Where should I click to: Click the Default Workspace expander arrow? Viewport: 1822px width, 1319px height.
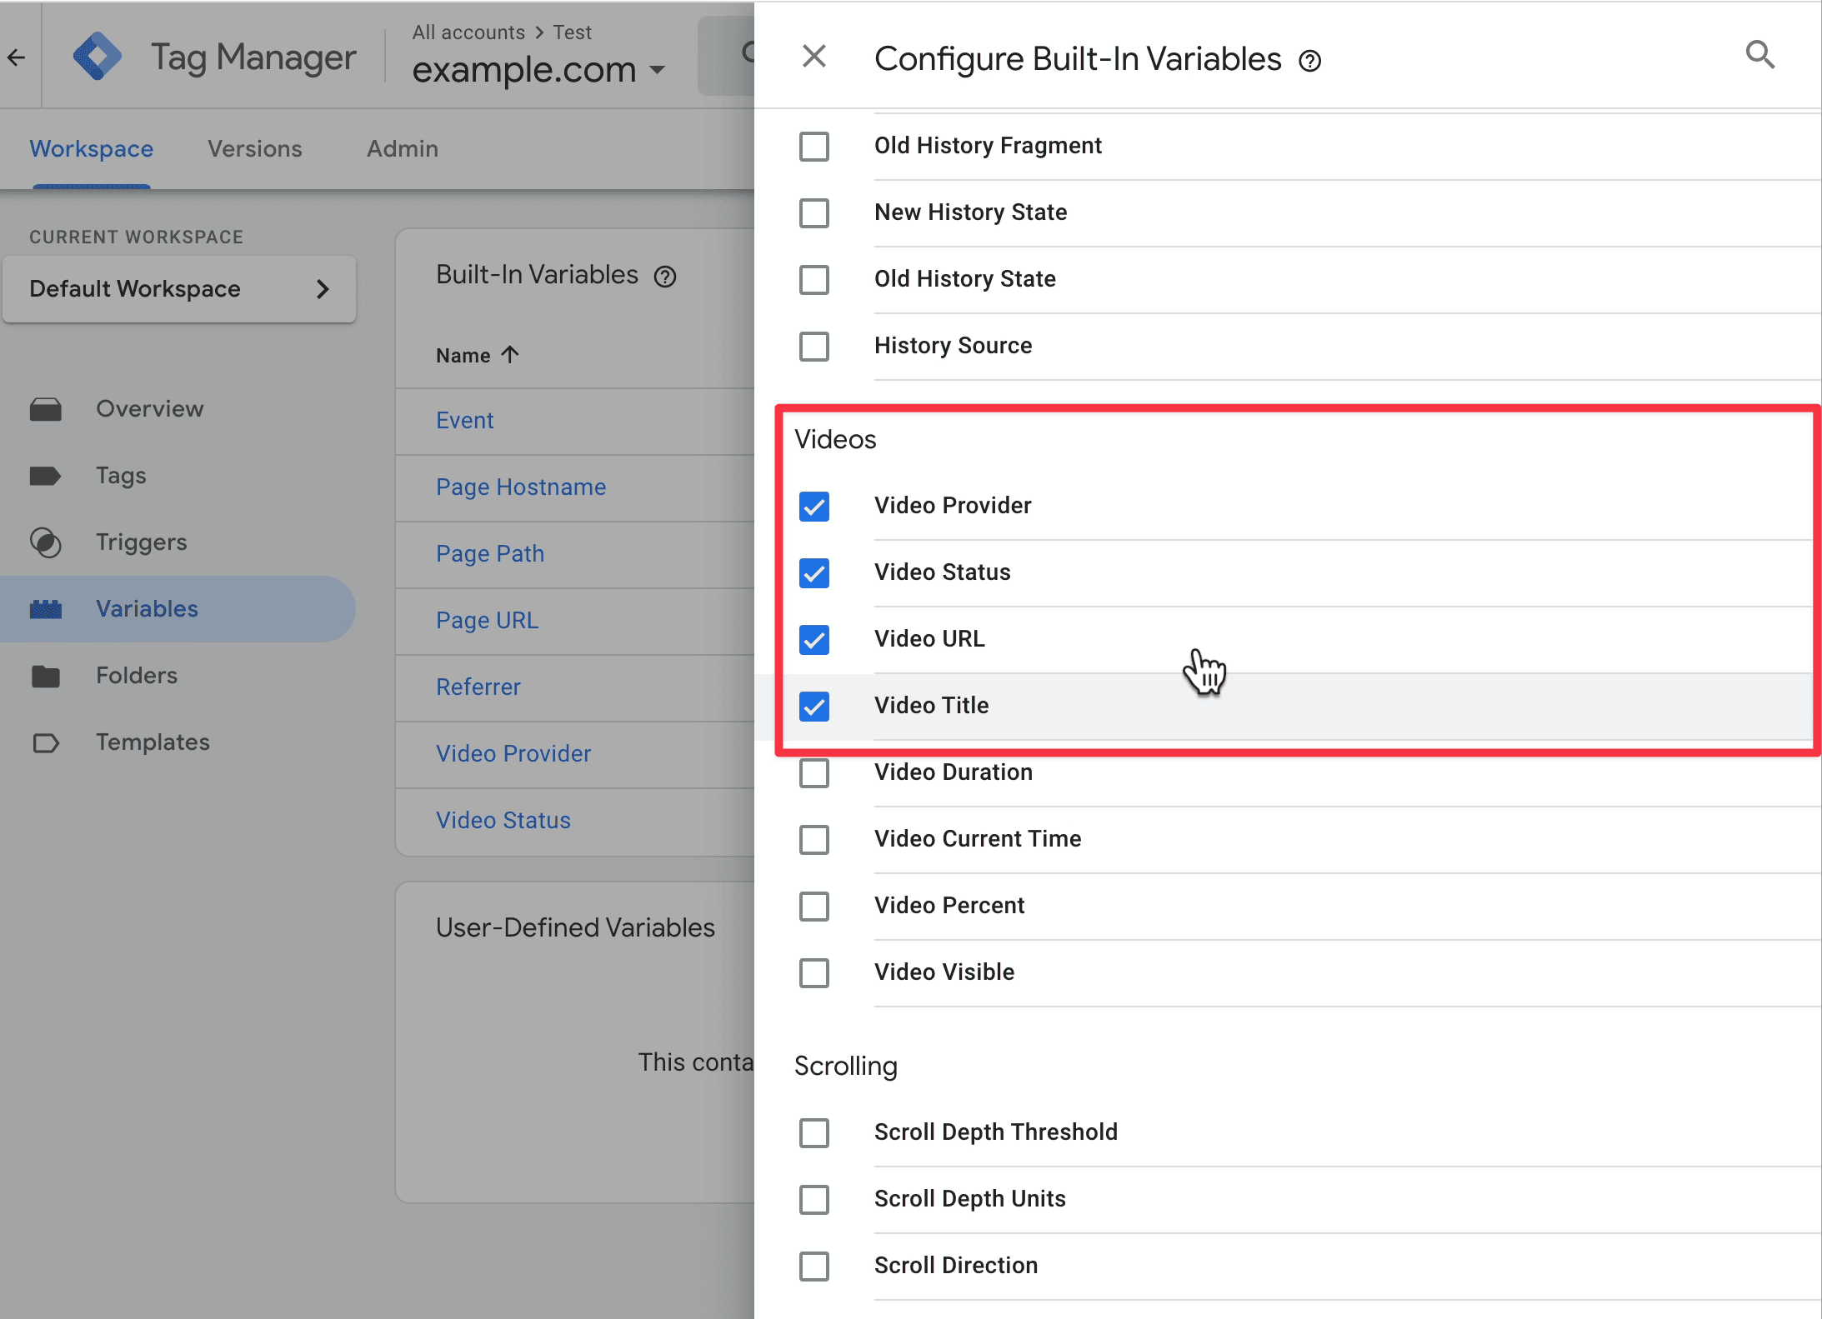click(x=321, y=288)
